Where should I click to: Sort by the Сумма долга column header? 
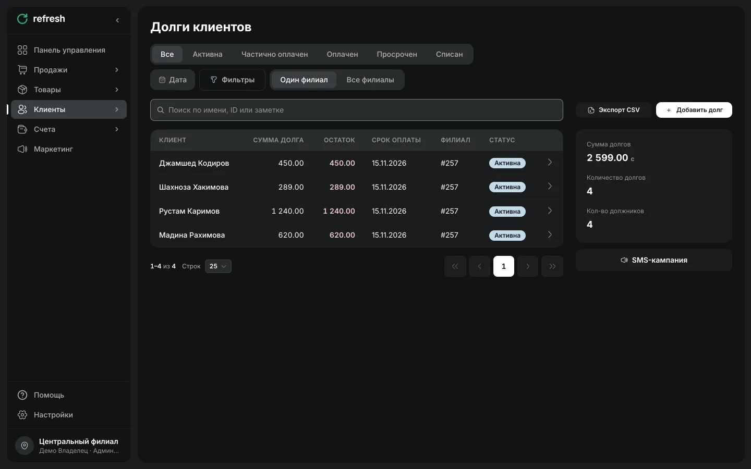[278, 140]
